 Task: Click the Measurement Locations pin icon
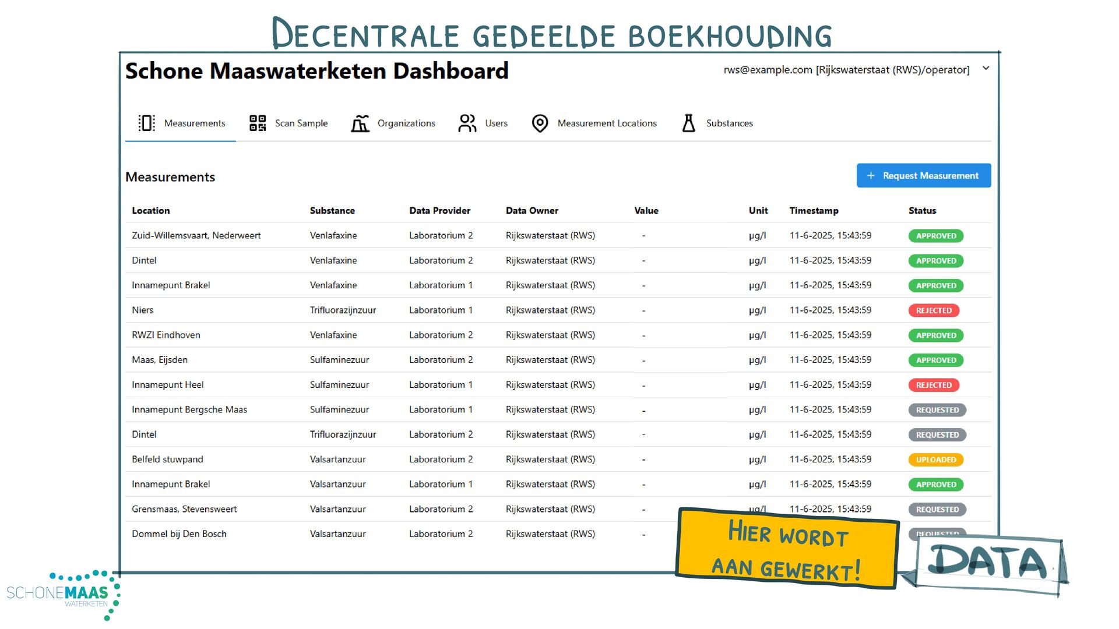pos(540,123)
